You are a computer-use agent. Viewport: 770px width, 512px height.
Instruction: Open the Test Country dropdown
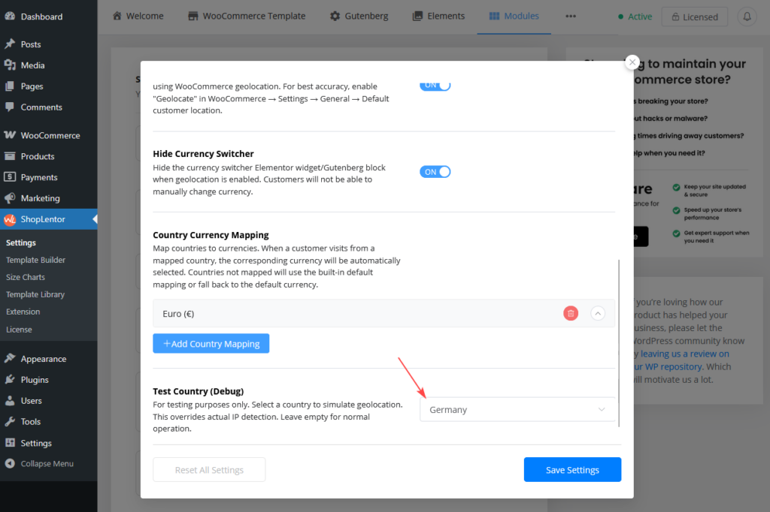[x=517, y=410]
